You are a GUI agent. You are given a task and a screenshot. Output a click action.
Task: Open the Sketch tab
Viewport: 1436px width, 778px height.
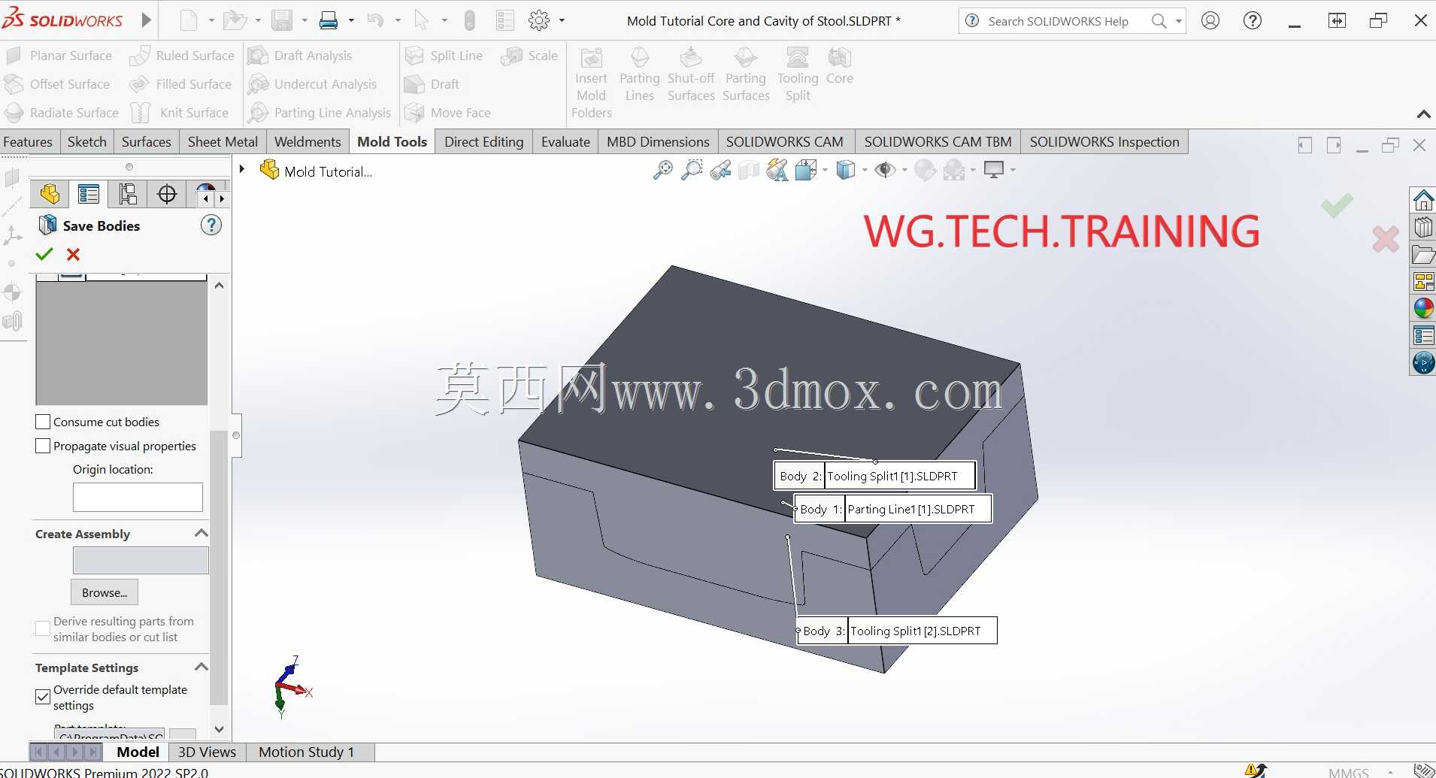point(87,142)
